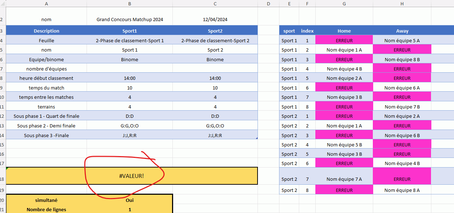This screenshot has height=213, width=454.
Task: Select the index header cell
Action: [x=307, y=31]
